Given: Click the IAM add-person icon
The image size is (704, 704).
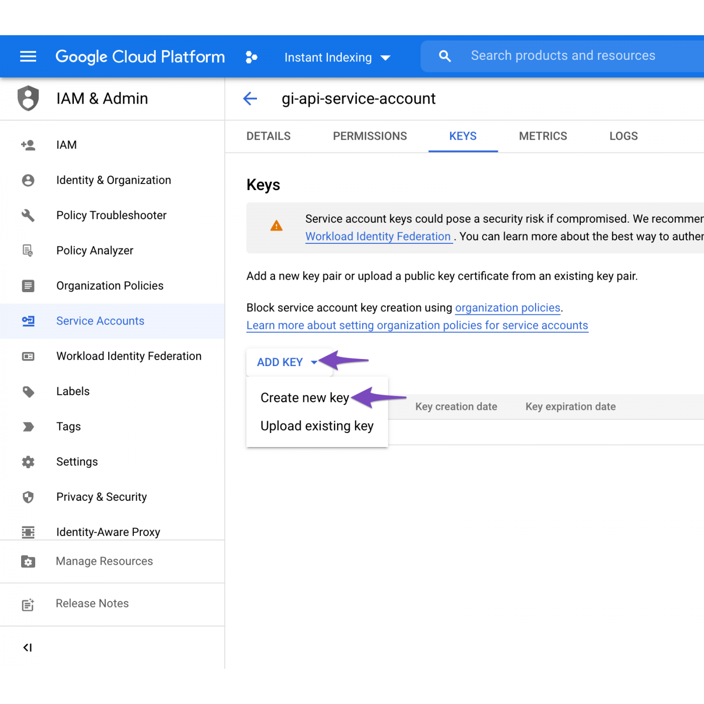Looking at the screenshot, I should coord(28,145).
